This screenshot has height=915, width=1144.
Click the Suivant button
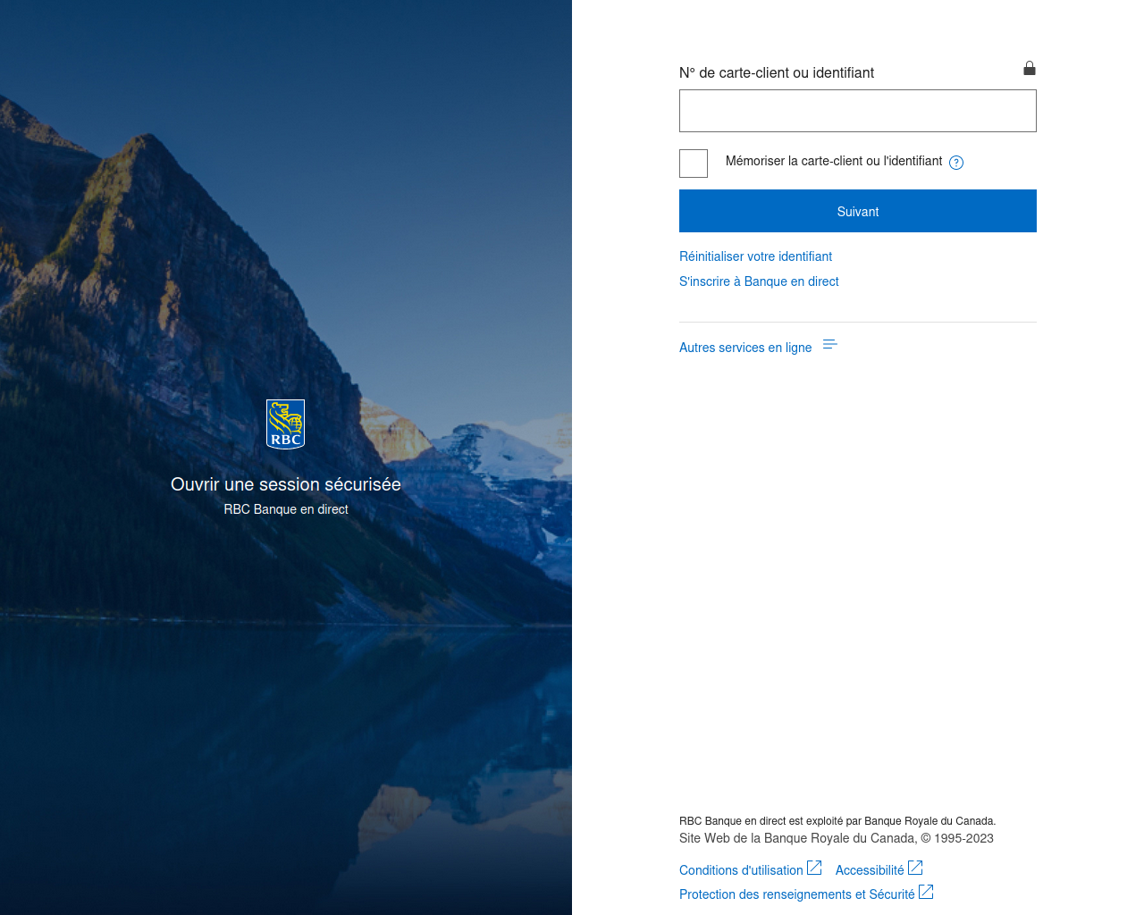pyautogui.click(x=858, y=211)
